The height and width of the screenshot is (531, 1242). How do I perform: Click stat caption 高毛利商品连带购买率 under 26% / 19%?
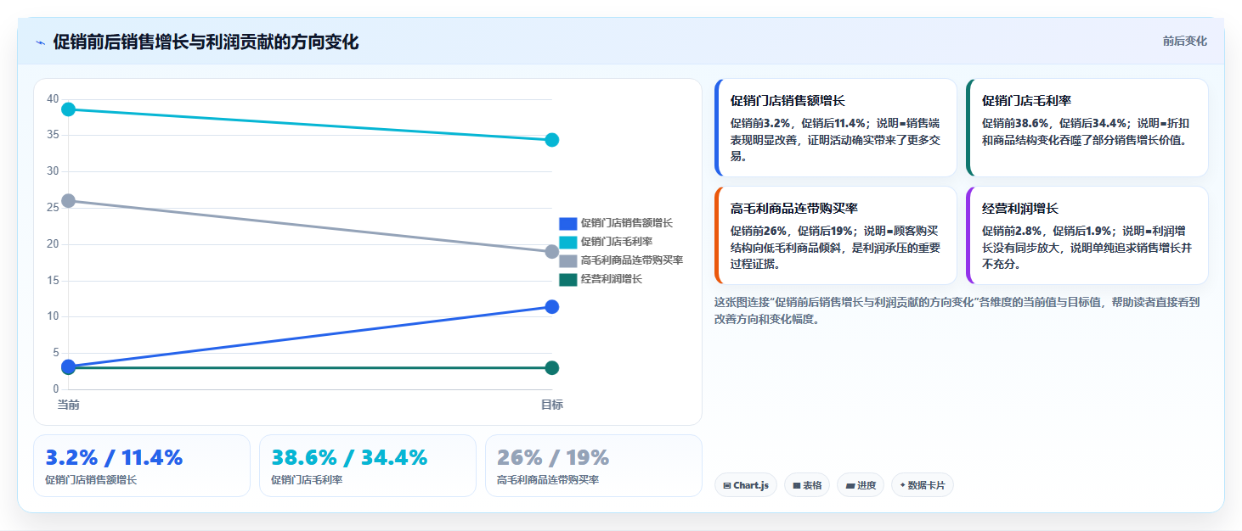[548, 480]
